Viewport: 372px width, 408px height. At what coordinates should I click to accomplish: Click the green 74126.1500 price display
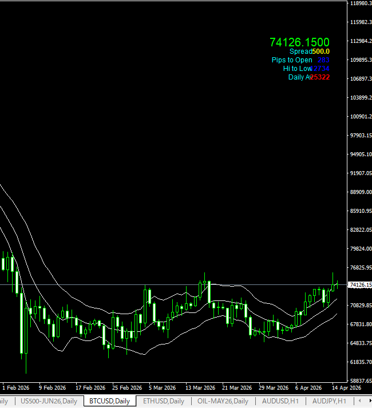(299, 42)
